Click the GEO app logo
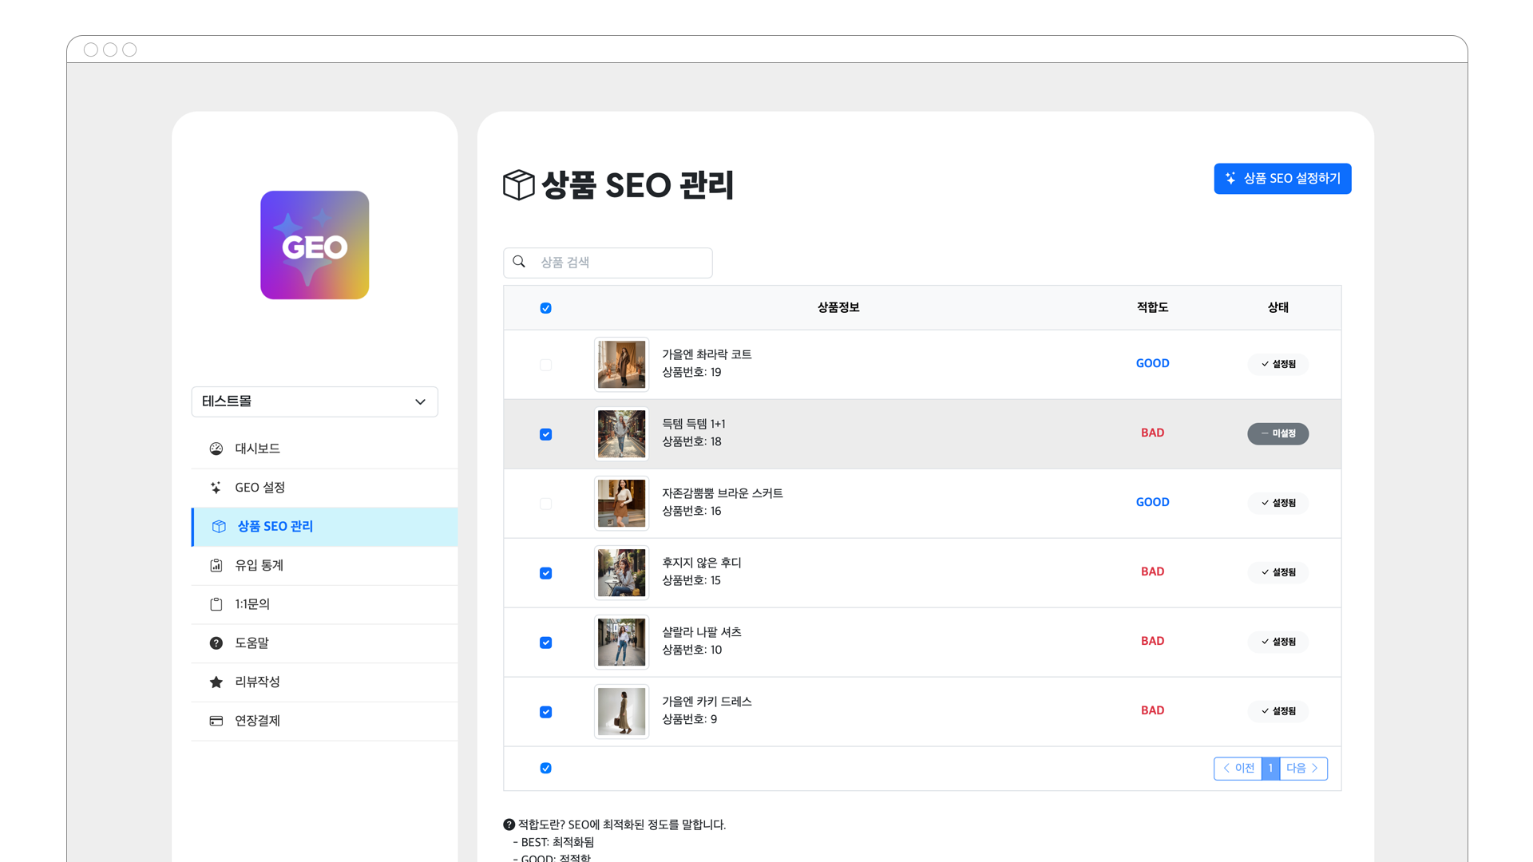The height and width of the screenshot is (862, 1533). [x=315, y=245]
